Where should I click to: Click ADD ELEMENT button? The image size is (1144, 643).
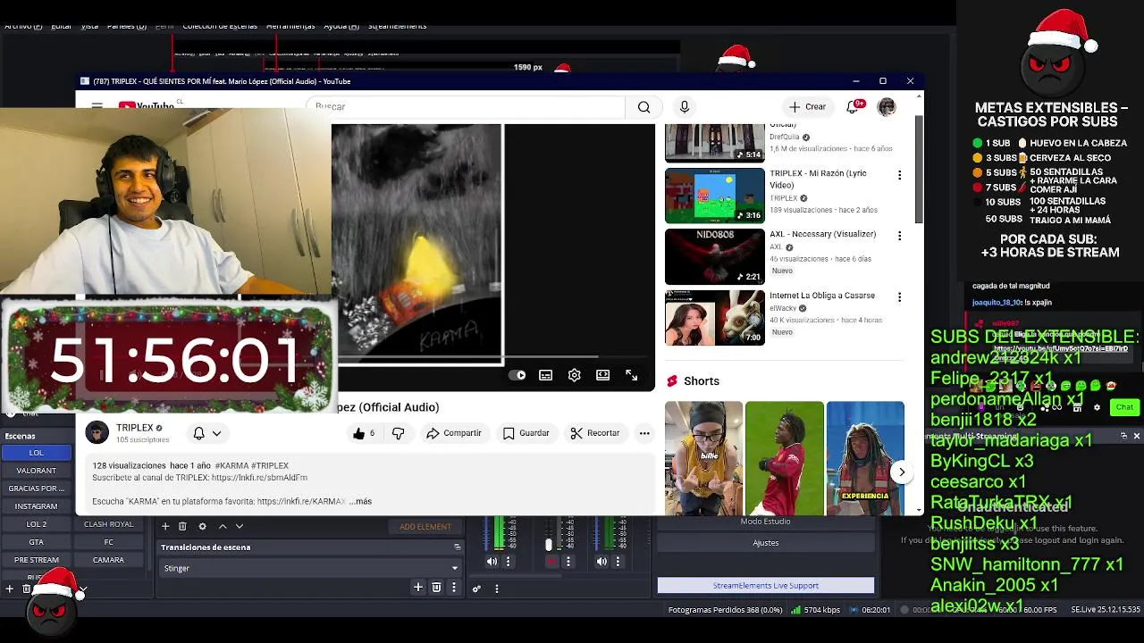tap(425, 527)
